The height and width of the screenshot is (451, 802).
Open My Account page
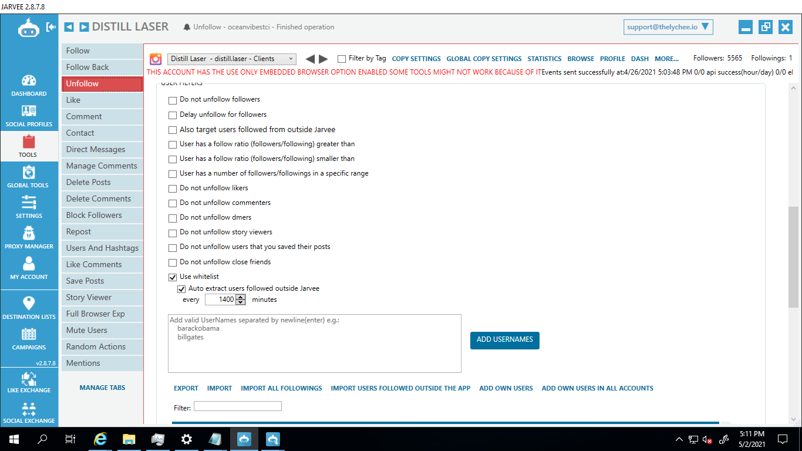coord(29,269)
